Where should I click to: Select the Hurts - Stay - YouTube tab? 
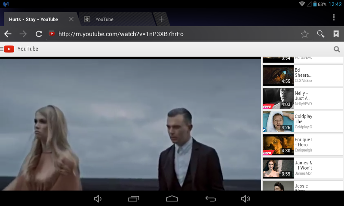34,19
